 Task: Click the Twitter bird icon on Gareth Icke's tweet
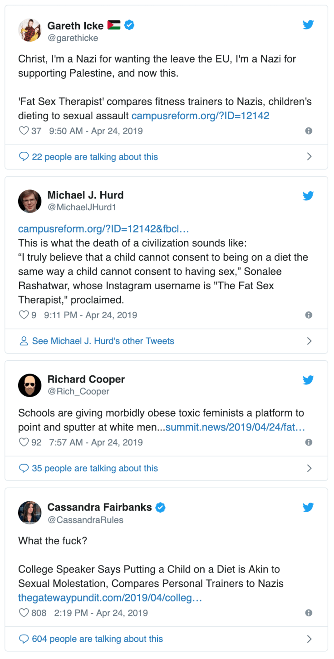tap(308, 25)
